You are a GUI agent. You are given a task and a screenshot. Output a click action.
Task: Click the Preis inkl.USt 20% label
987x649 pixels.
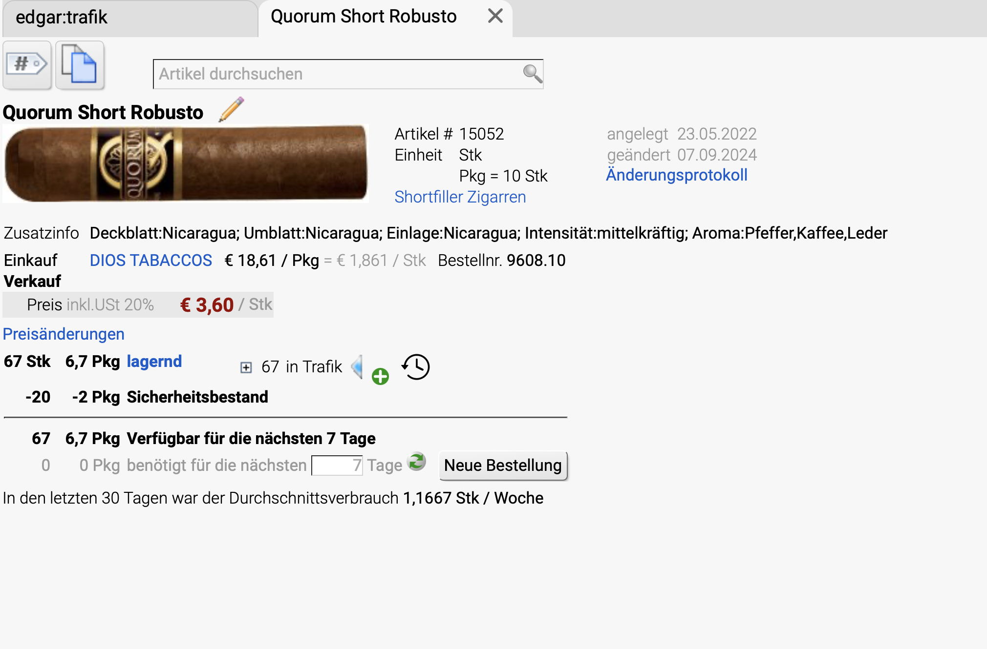[90, 305]
